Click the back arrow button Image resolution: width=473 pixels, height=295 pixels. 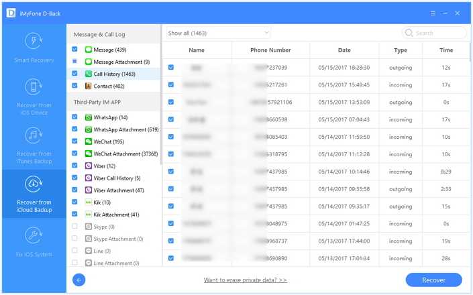[78, 280]
